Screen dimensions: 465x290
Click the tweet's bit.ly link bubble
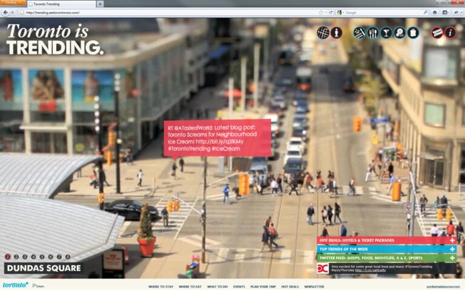click(x=217, y=137)
